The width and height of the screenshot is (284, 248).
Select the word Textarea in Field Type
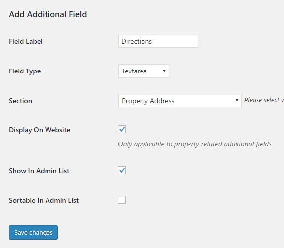point(134,71)
